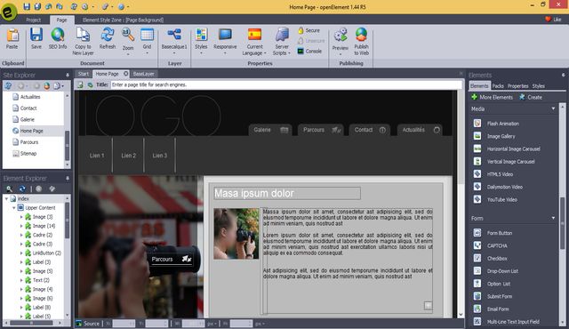This screenshot has height=329, width=569.
Task: Close the Home Page document tab
Action: (x=126, y=74)
